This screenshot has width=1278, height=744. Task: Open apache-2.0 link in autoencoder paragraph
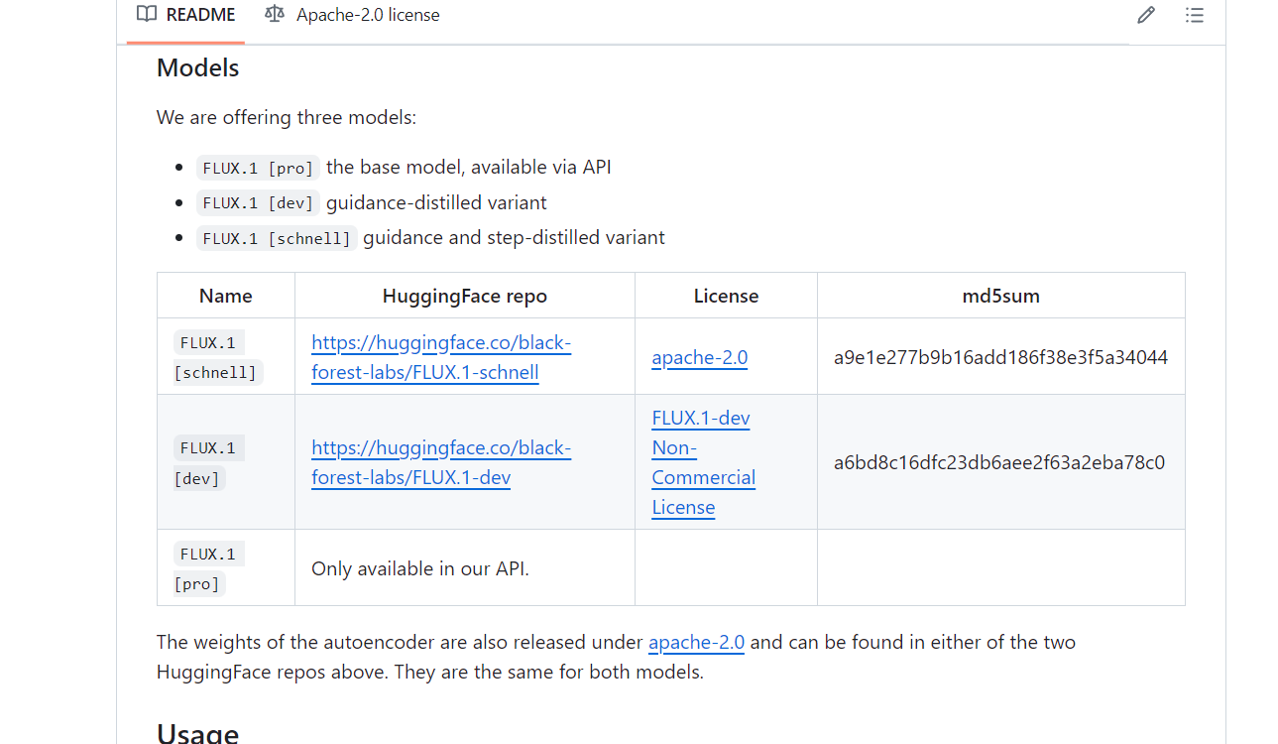pyautogui.click(x=696, y=642)
